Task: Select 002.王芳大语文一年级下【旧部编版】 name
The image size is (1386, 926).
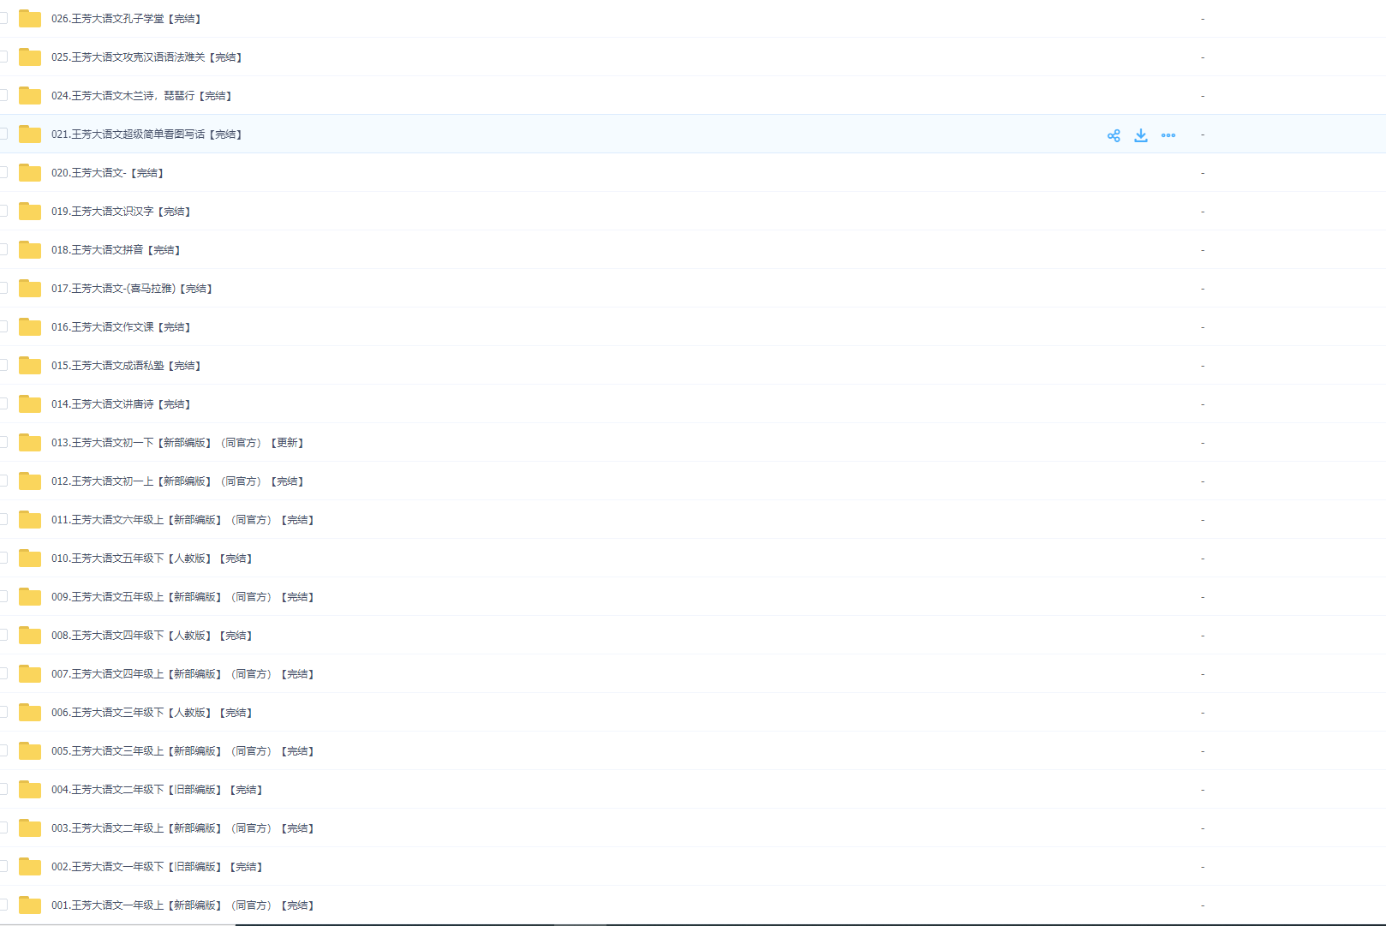Action: pos(157,866)
